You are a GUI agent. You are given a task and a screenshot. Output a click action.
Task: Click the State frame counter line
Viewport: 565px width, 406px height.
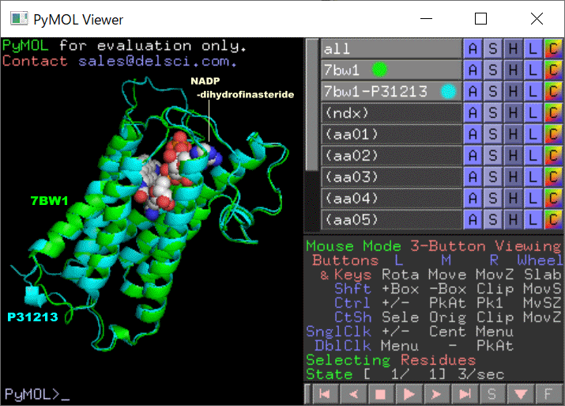click(405, 374)
